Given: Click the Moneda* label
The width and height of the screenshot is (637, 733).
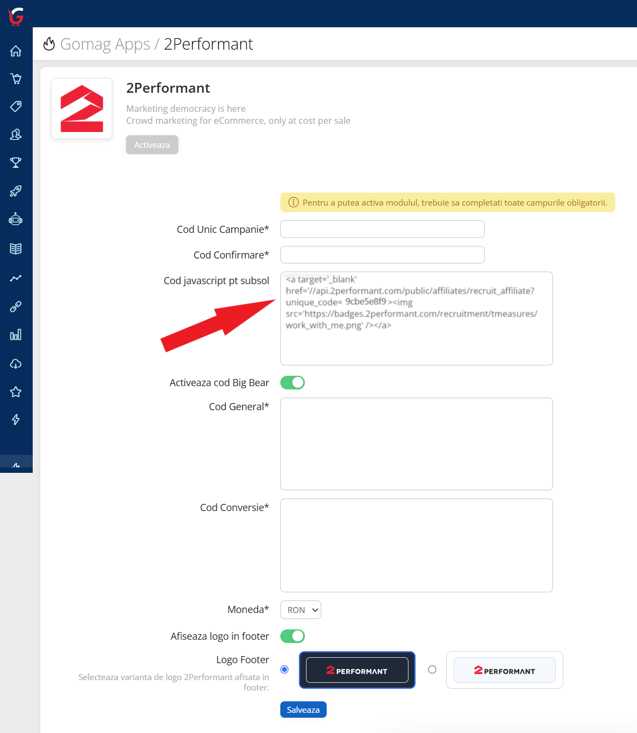Looking at the screenshot, I should pyautogui.click(x=248, y=609).
